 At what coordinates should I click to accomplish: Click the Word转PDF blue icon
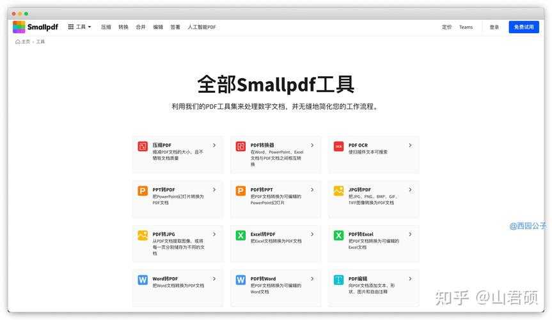point(143,280)
